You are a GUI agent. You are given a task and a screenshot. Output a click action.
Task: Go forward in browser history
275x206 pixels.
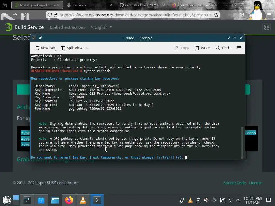[15, 15]
